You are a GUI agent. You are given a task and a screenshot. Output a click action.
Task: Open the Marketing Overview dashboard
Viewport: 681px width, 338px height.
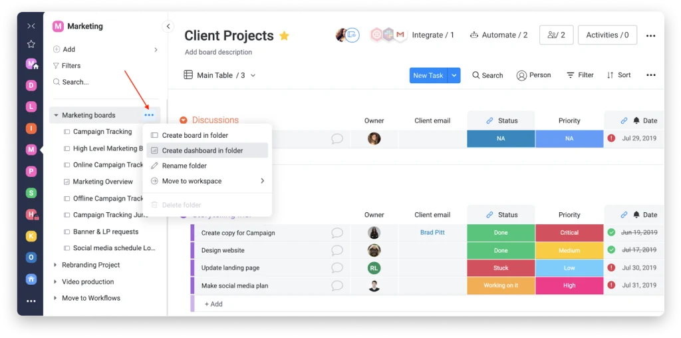[103, 182]
